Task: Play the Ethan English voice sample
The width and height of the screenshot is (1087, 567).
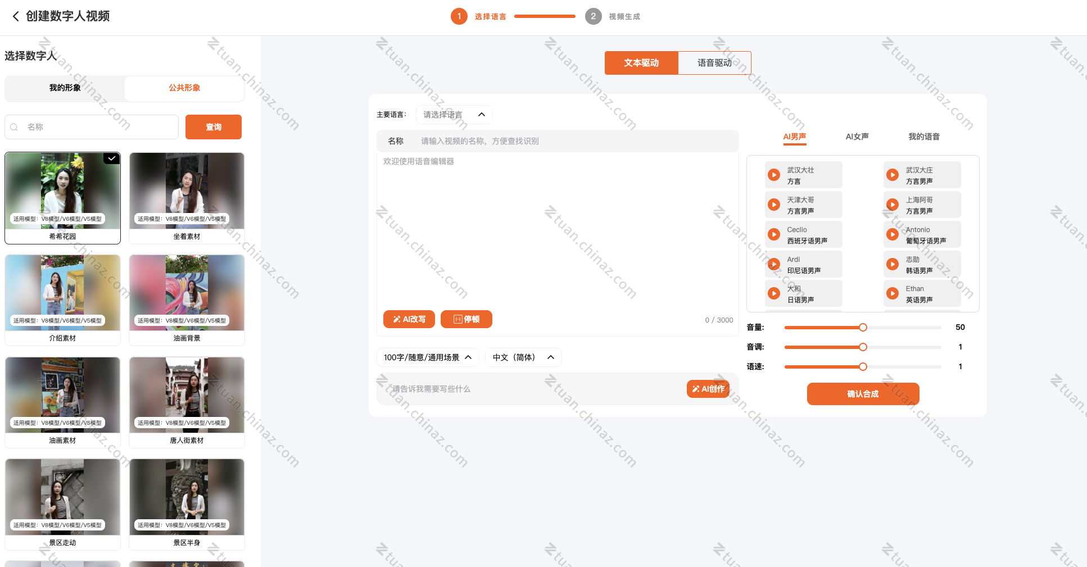Action: coord(893,293)
